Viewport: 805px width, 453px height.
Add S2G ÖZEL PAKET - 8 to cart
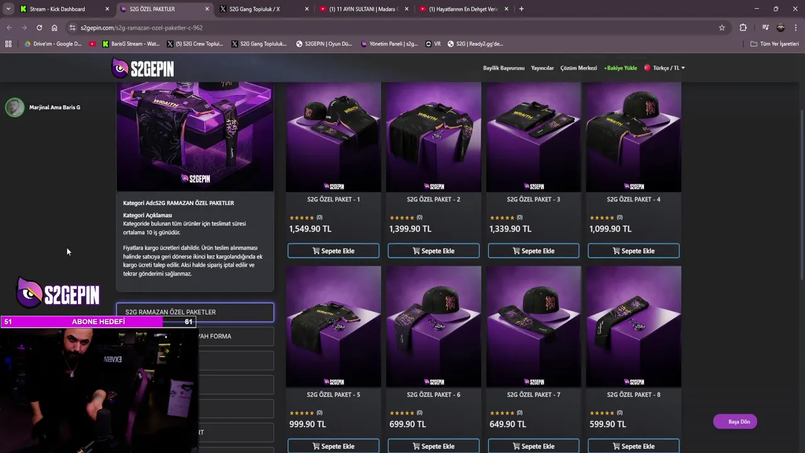tap(633, 446)
